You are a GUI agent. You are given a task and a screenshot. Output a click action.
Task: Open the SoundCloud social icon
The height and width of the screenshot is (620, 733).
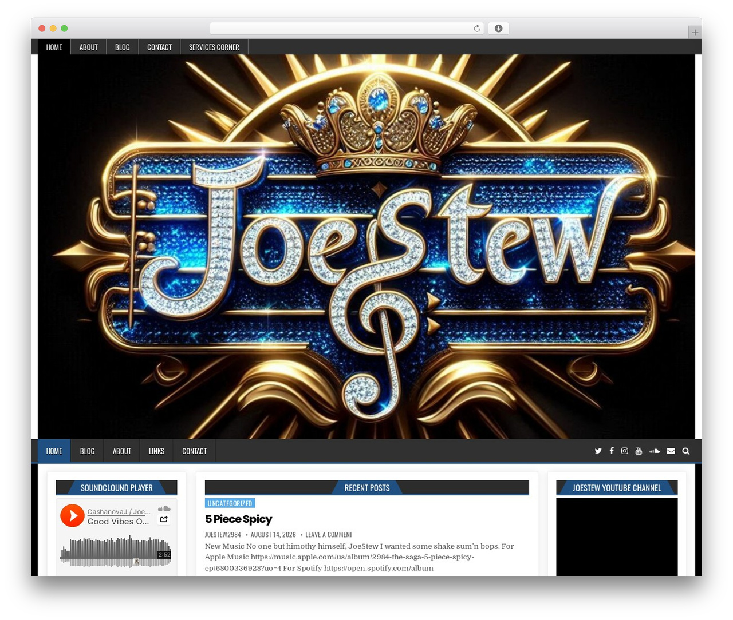coord(655,451)
